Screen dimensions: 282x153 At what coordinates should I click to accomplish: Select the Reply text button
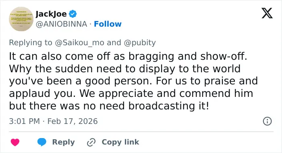pos(64,142)
